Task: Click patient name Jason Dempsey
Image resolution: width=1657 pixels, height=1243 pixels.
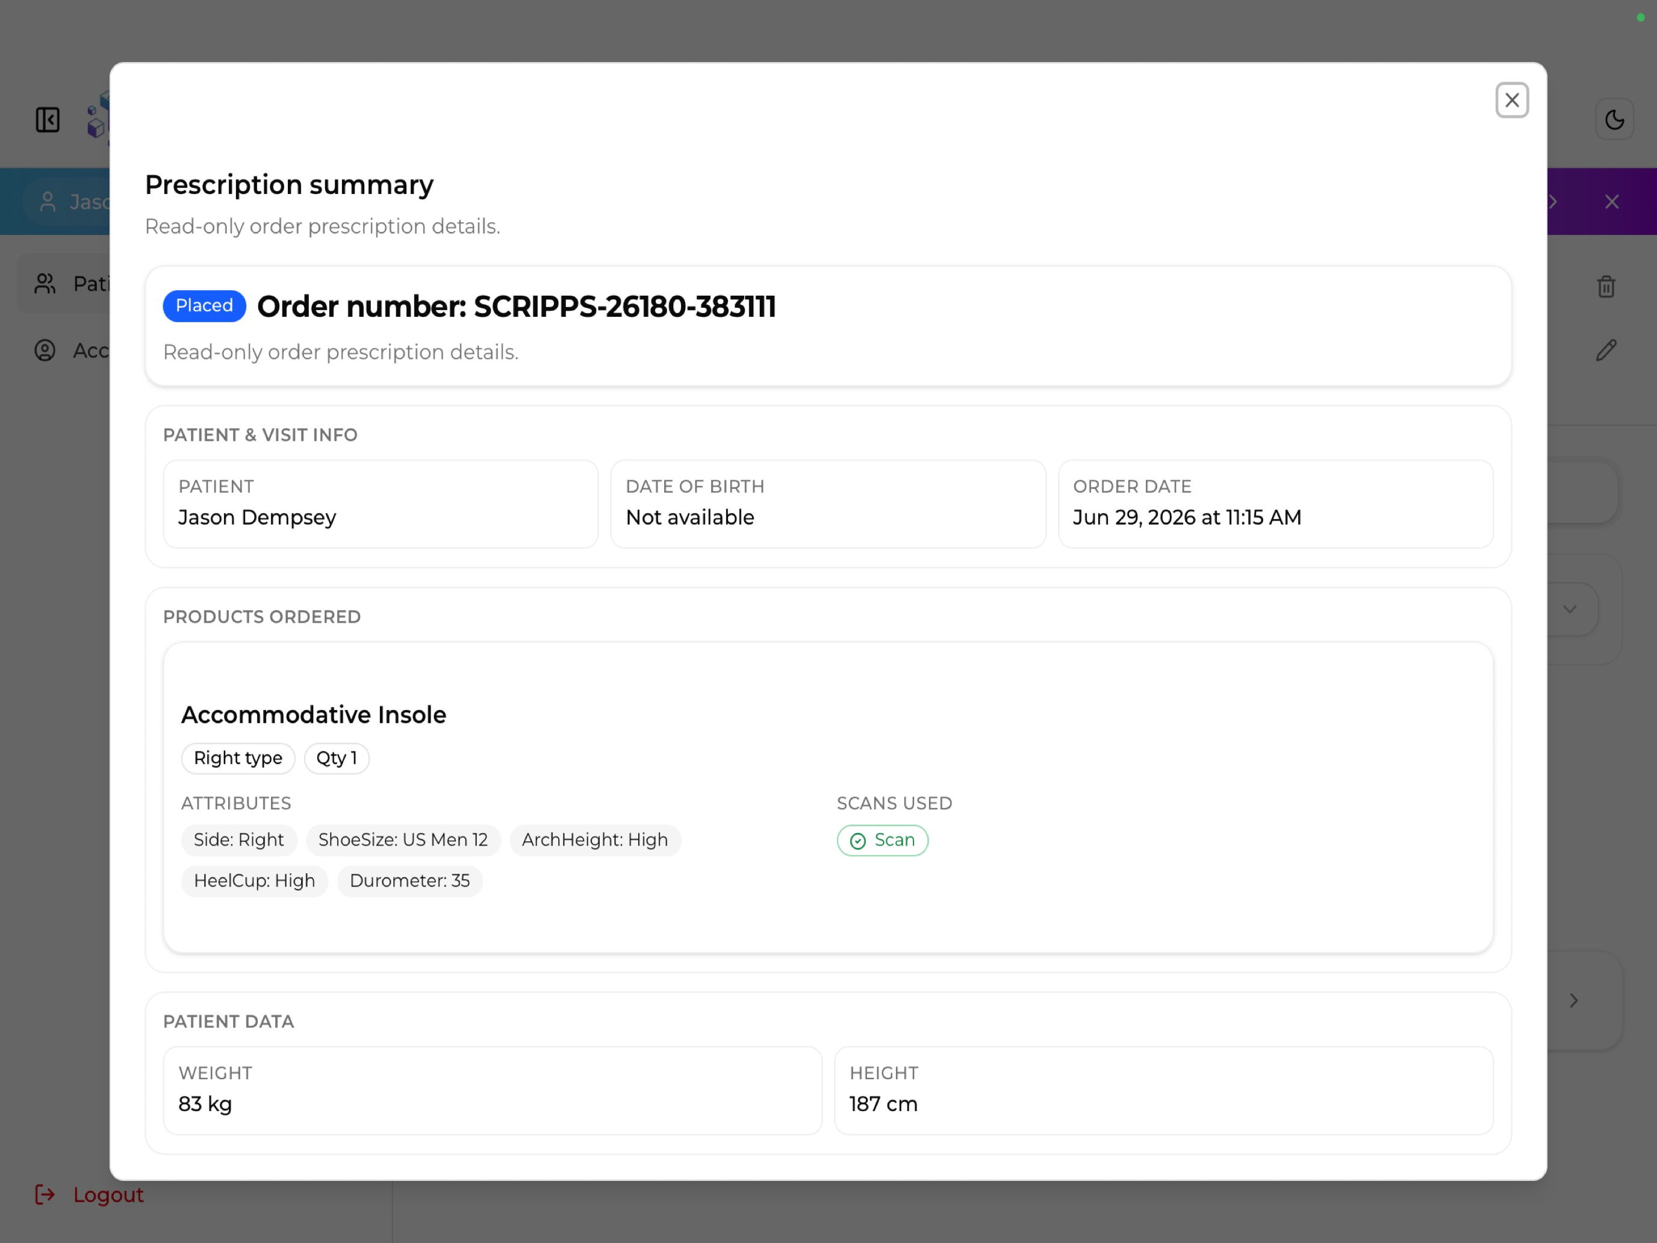Action: 258,518
